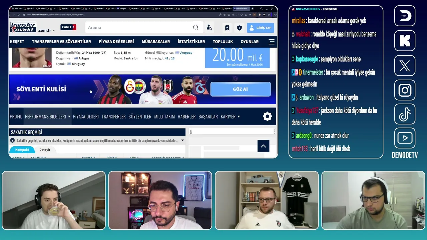Click chat username kapkaraeagle

[x=307, y=59]
